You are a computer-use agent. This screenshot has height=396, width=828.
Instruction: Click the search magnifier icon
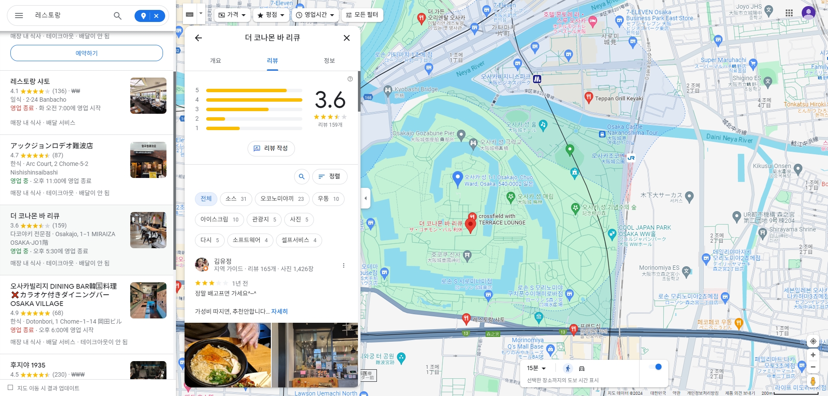(117, 16)
